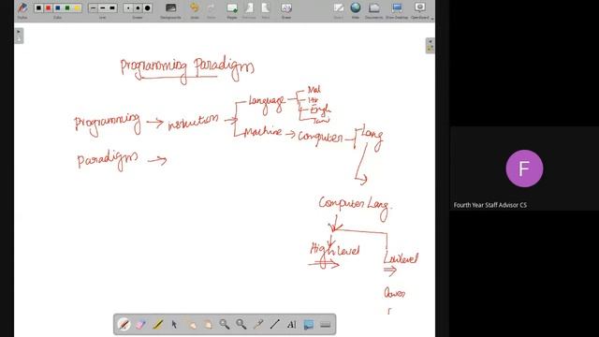Image resolution: width=599 pixels, height=337 pixels.
Task: Open the Backgrounds chooser
Action: pyautogui.click(x=170, y=10)
